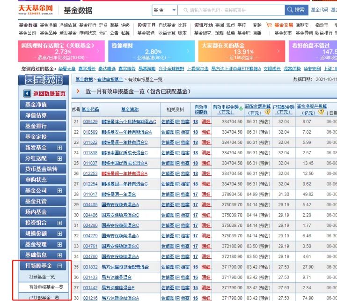Click 基金交易 in top navigation
The width and height of the screenshot is (337, 301).
[x=284, y=25]
